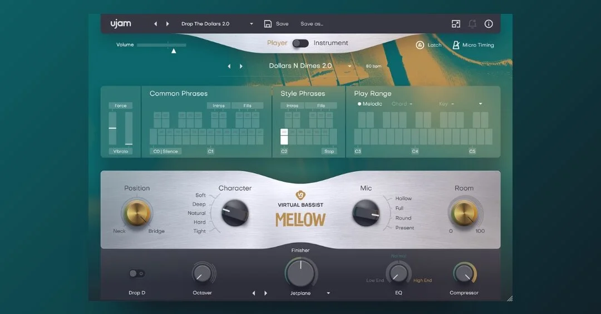Select previous Finisher effect arrow

(x=254, y=293)
